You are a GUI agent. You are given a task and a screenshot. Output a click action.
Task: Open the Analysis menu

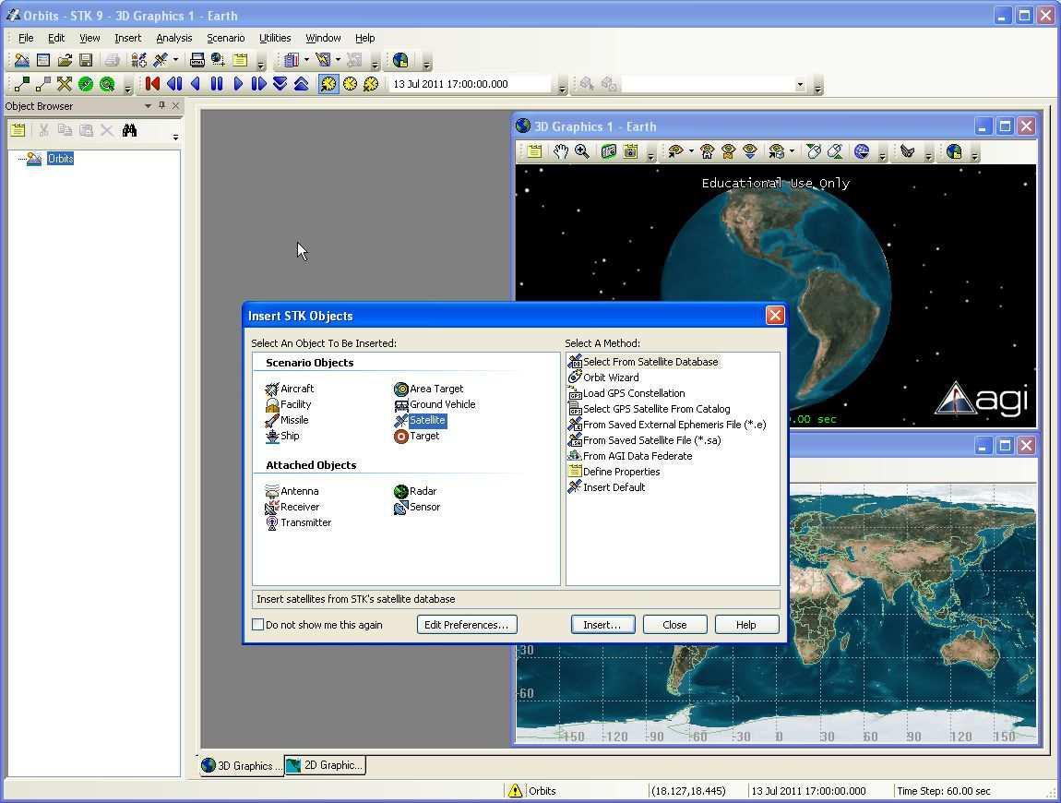pos(173,38)
